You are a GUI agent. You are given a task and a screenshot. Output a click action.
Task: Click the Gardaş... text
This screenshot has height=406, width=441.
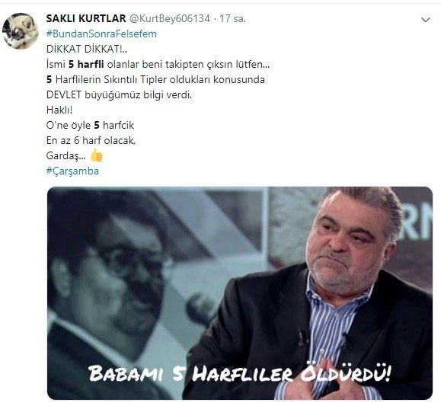click(x=66, y=155)
